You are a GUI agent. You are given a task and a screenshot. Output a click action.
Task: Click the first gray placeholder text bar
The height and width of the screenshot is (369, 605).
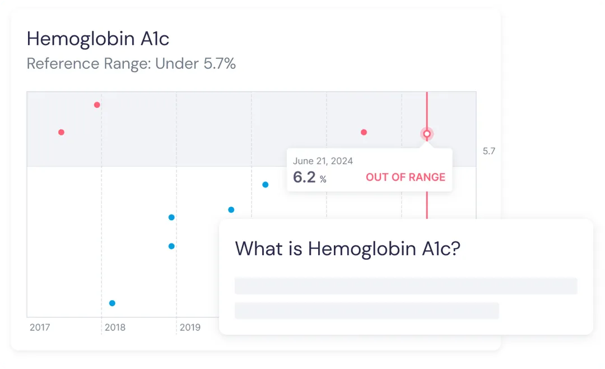tap(406, 286)
